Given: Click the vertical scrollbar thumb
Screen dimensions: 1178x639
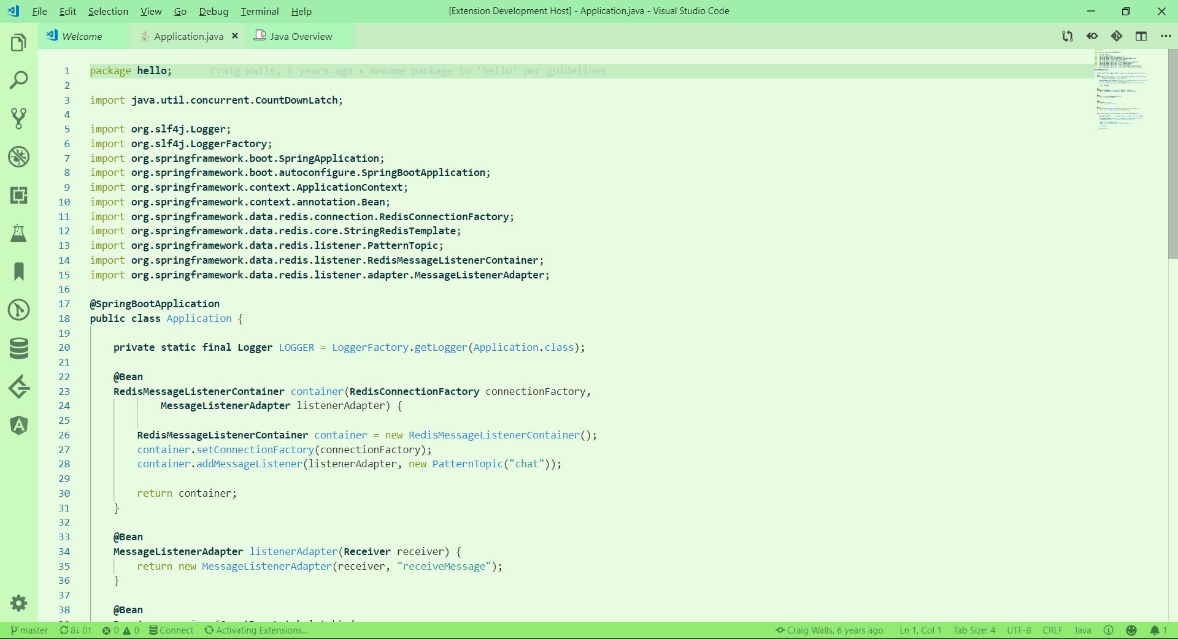Looking at the screenshot, I should (1172, 154).
